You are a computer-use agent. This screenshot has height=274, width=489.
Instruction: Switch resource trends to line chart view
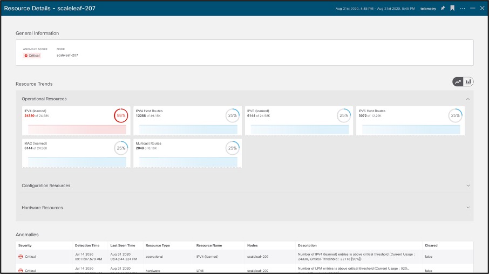point(458,81)
